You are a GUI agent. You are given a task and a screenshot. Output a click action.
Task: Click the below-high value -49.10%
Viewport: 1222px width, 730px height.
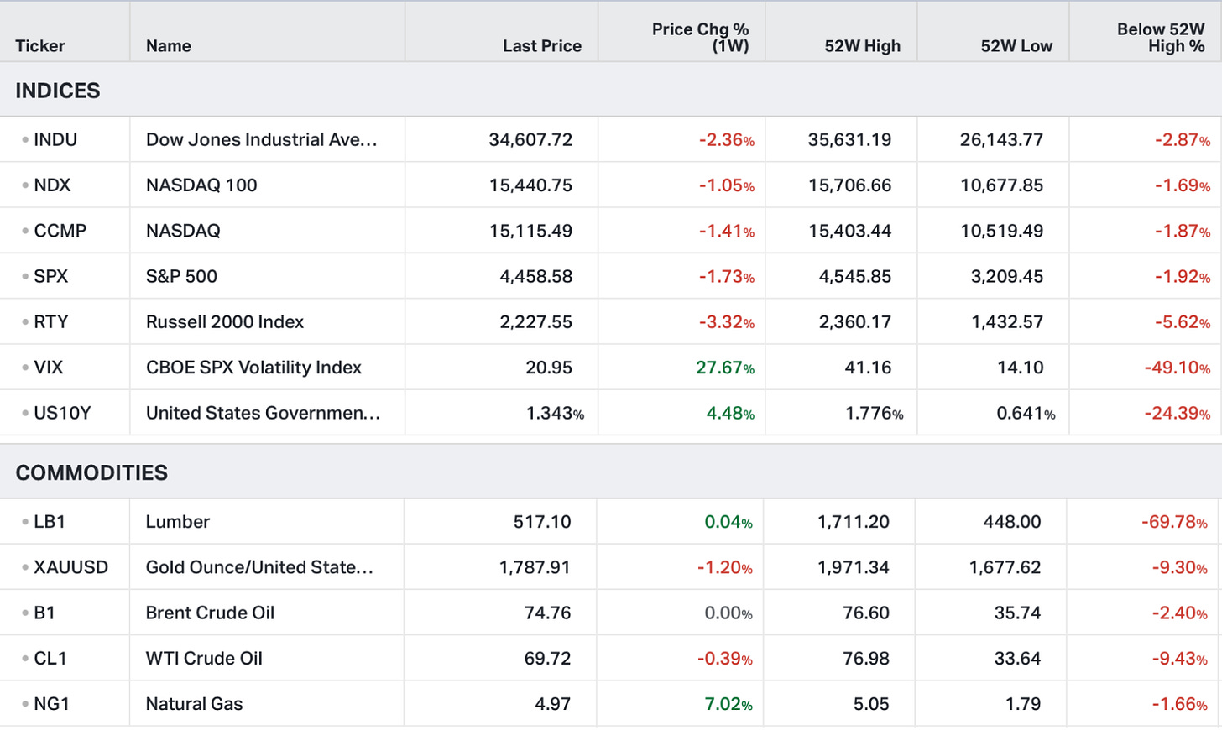pos(1177,368)
